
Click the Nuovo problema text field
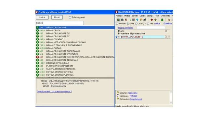coord(151,28)
